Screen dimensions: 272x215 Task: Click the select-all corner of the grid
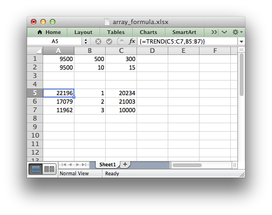pyautogui.click(x=35, y=51)
